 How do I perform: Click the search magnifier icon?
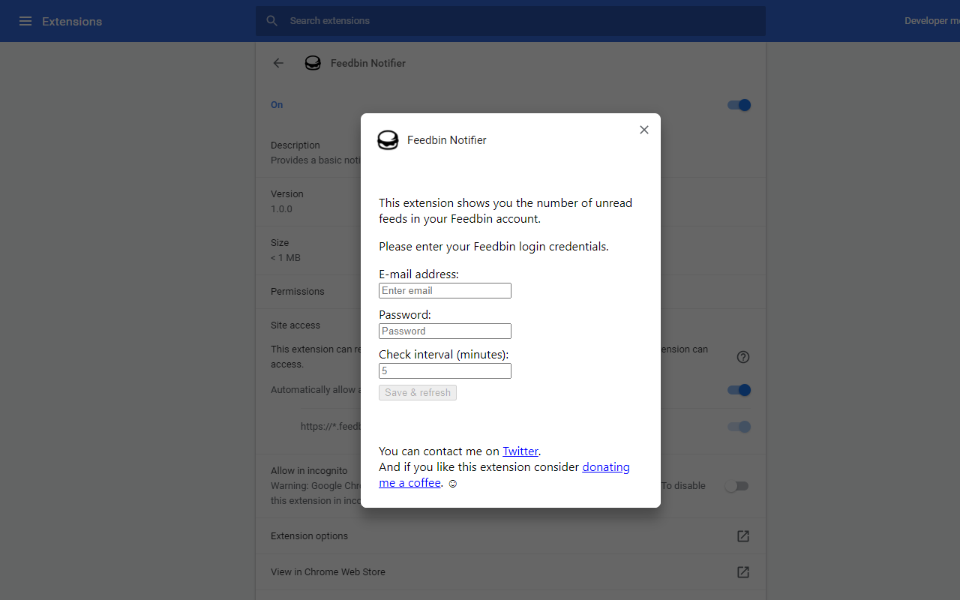click(x=271, y=20)
